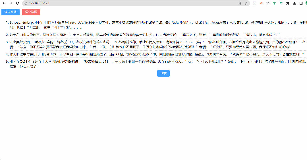Screen dimensions: 307x160
Task: Toggle the browser side panel icon
Action: coord(301,3)
